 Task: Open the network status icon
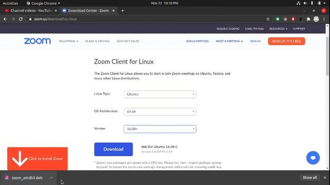point(299,3)
